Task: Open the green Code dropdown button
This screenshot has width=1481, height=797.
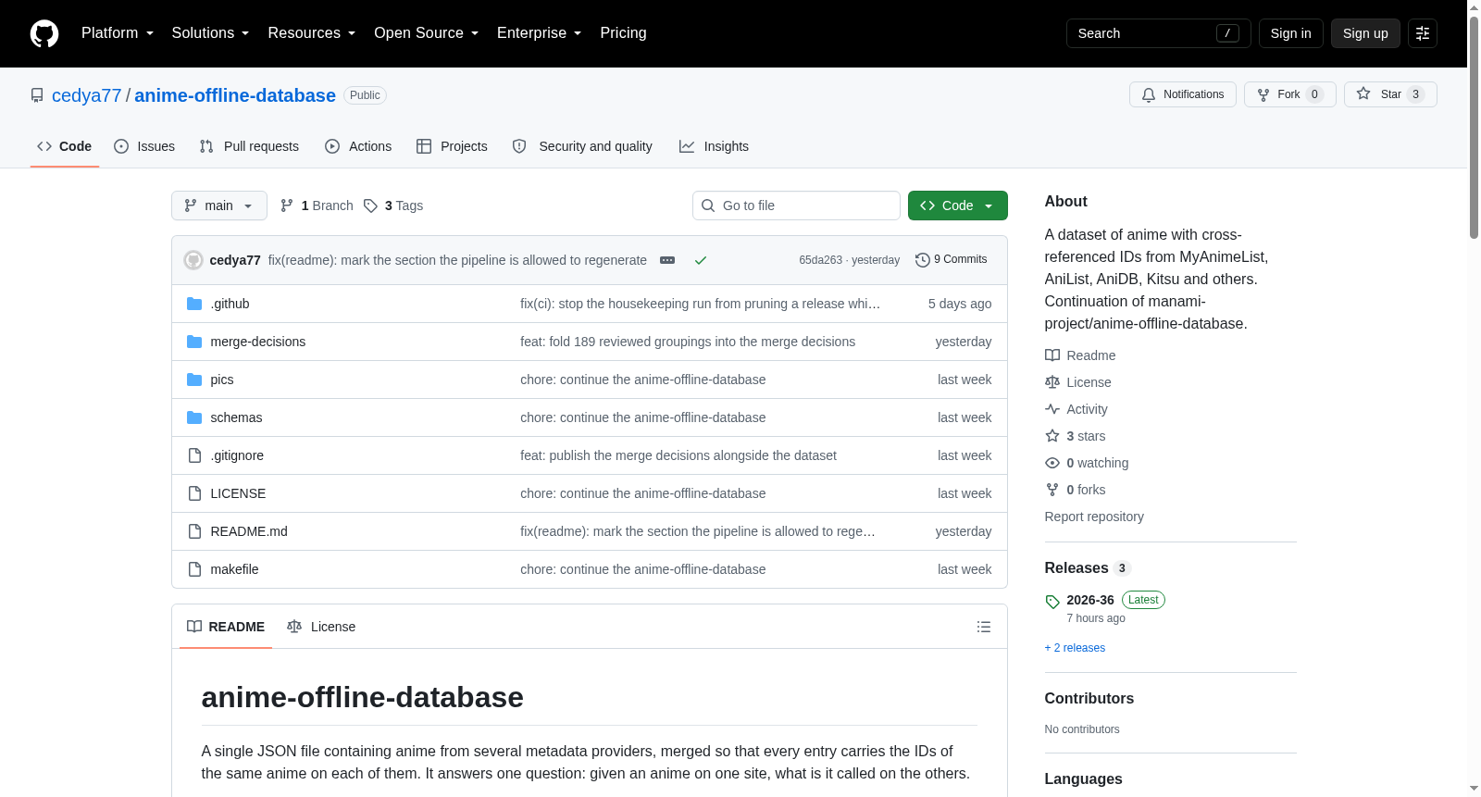Action: pos(958,205)
